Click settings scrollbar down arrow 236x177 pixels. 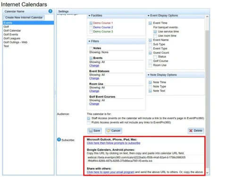[207, 173]
